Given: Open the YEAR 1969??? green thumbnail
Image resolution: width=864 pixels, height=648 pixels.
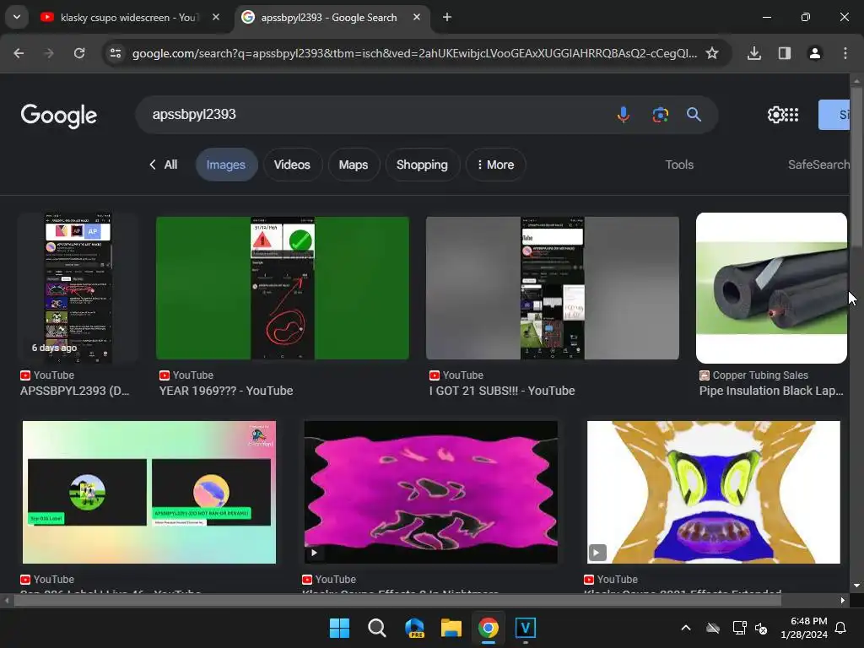Looking at the screenshot, I should coord(283,288).
